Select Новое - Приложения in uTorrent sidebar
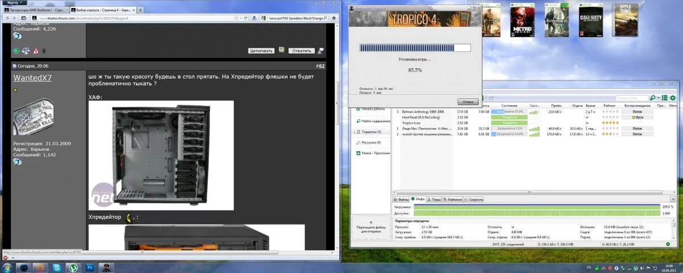Viewport: 683px width, 273px height. point(373,153)
